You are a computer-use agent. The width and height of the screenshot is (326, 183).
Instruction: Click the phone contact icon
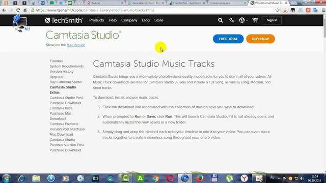coord(232,20)
